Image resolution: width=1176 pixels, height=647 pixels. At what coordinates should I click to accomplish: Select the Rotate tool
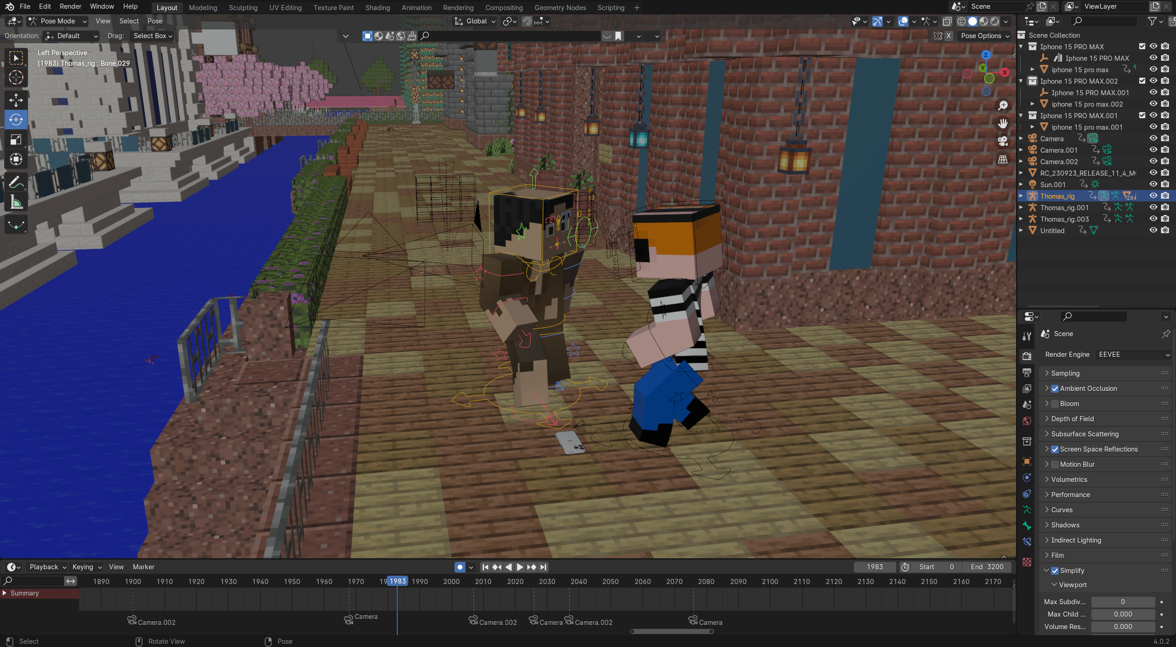[x=16, y=120]
